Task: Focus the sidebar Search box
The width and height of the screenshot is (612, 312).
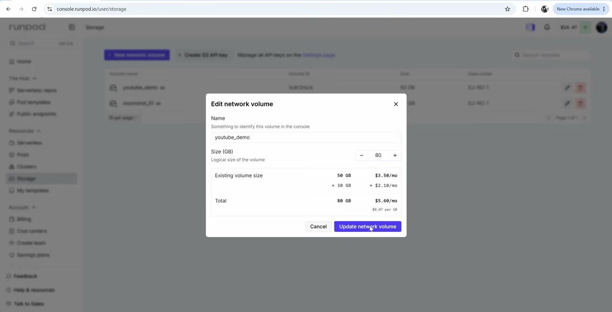Action: [42, 43]
